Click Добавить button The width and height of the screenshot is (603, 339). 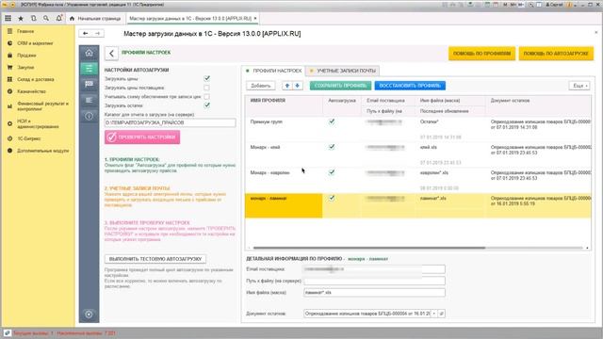tap(261, 86)
